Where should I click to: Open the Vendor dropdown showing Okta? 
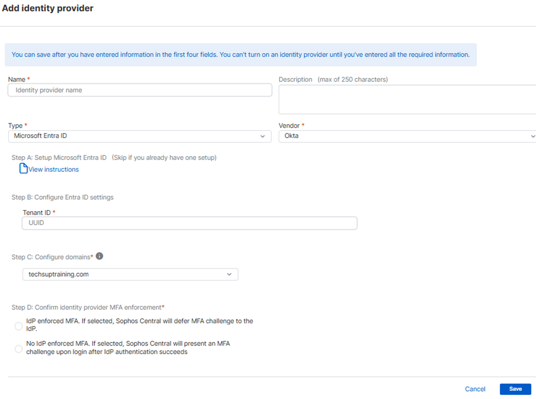pyautogui.click(x=407, y=136)
